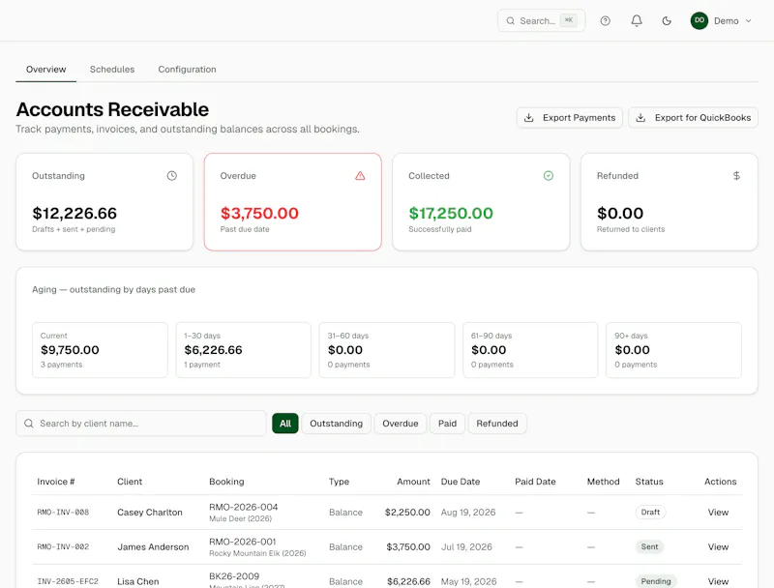This screenshot has width=774, height=588.
Task: View Lisa Chen's invoice
Action: click(x=718, y=581)
